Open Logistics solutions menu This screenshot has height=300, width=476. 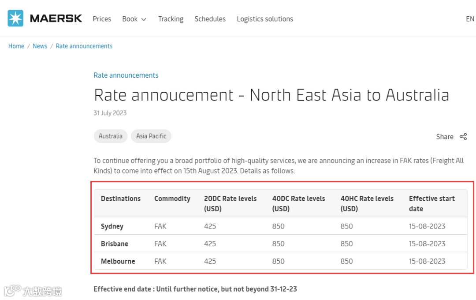click(x=264, y=19)
